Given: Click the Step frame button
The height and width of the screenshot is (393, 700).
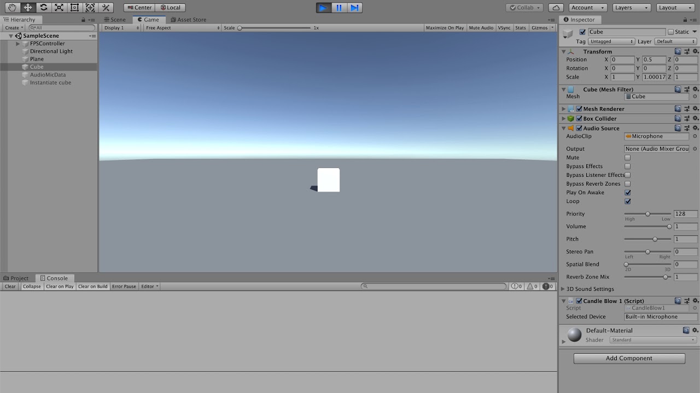Looking at the screenshot, I should (x=354, y=8).
